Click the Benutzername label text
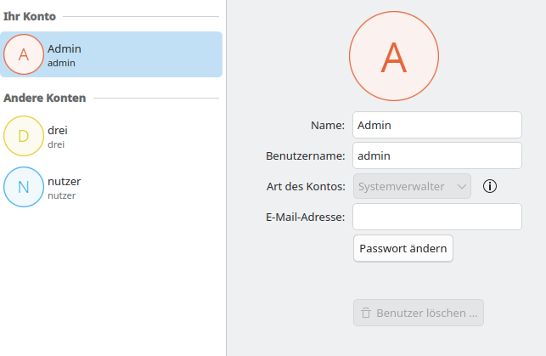Screen dimensions: 546x356 pos(305,155)
